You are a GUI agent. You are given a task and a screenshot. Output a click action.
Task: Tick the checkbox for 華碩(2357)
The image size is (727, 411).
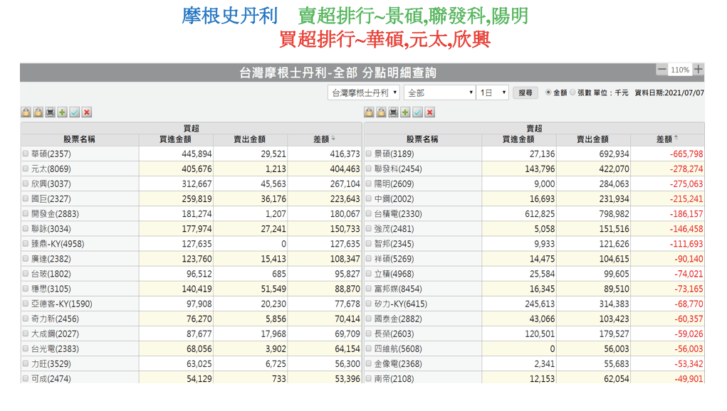(26, 154)
